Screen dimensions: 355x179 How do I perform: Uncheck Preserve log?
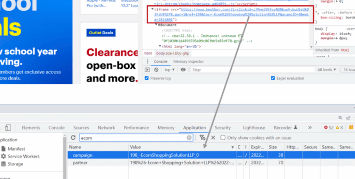click(147, 78)
